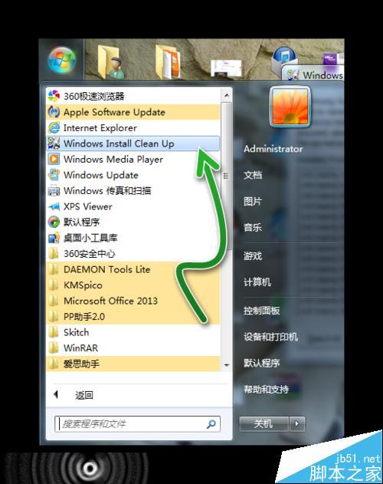Open 图片 from the right pane
This screenshot has height=484, width=383.
253,202
